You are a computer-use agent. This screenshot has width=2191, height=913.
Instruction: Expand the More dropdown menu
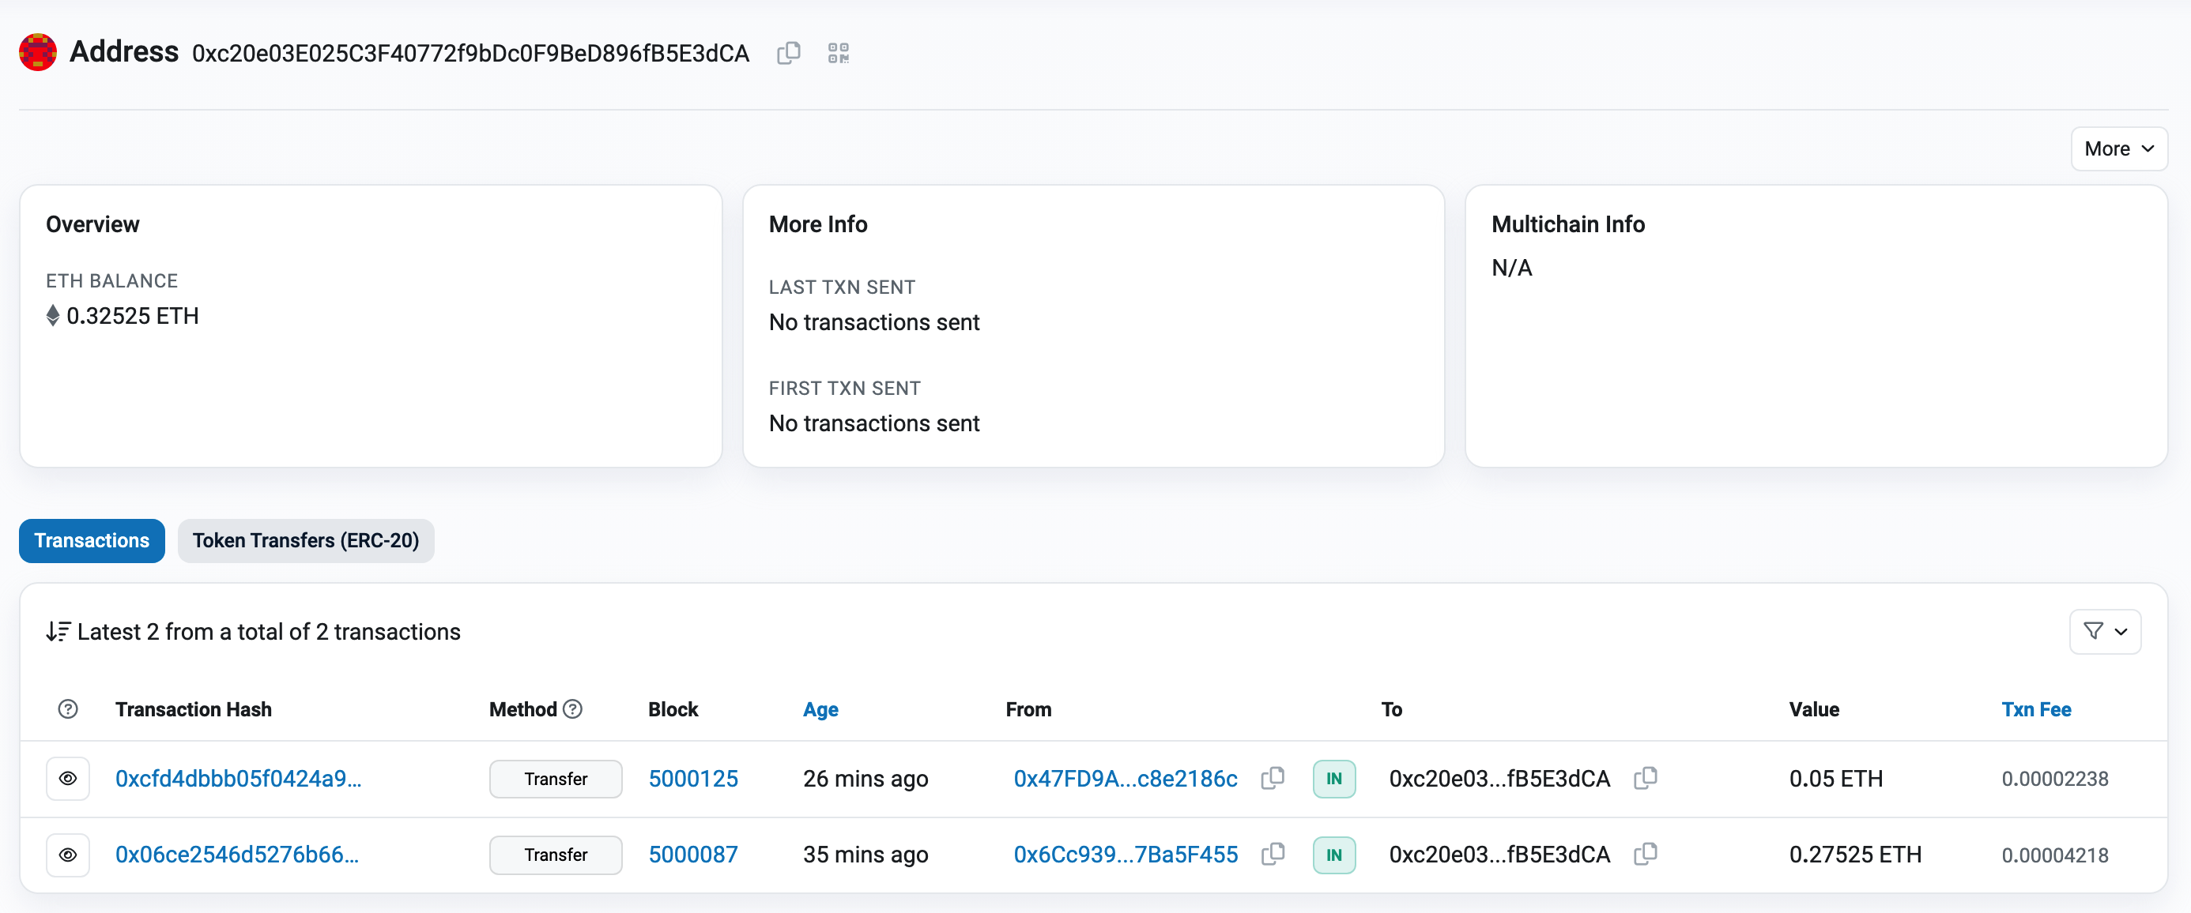pyautogui.click(x=2117, y=148)
